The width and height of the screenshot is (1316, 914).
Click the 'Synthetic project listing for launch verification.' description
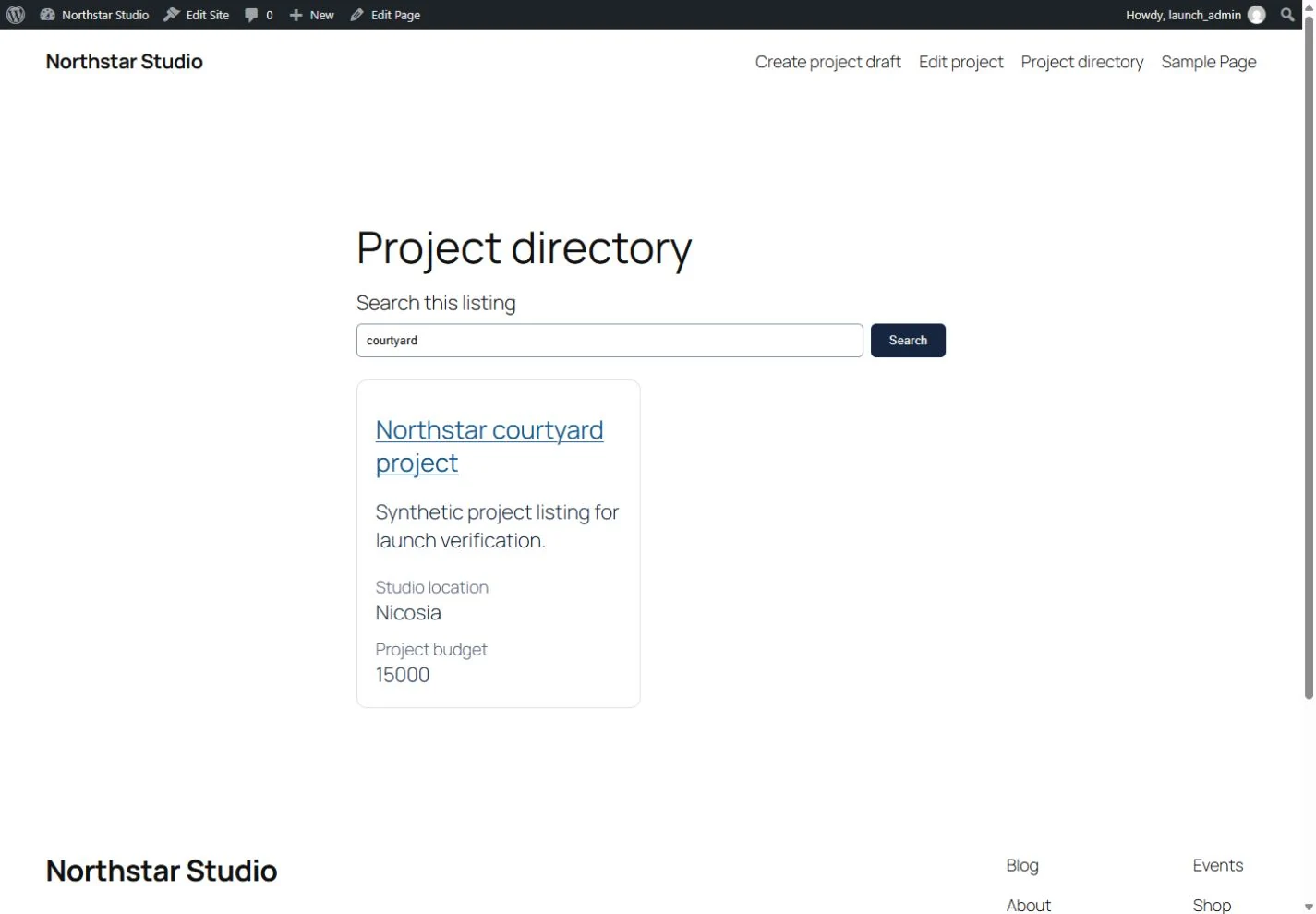(497, 526)
